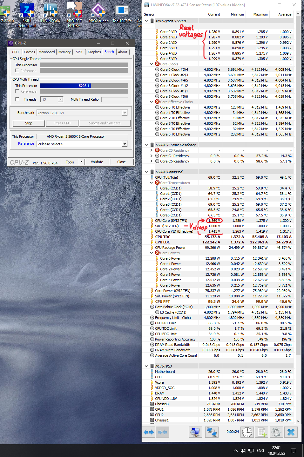The height and width of the screenshot is (457, 304).
Task: Toggle the Threads checkbox in CPU-Z
Action: (x=17, y=99)
